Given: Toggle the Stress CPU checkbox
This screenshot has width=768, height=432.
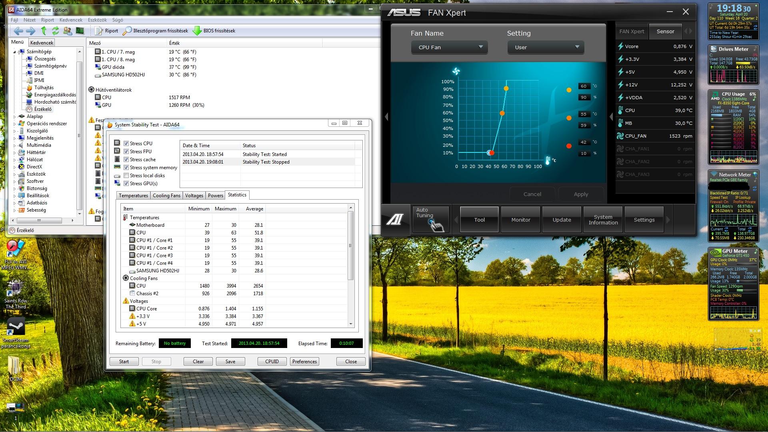Looking at the screenshot, I should point(126,144).
